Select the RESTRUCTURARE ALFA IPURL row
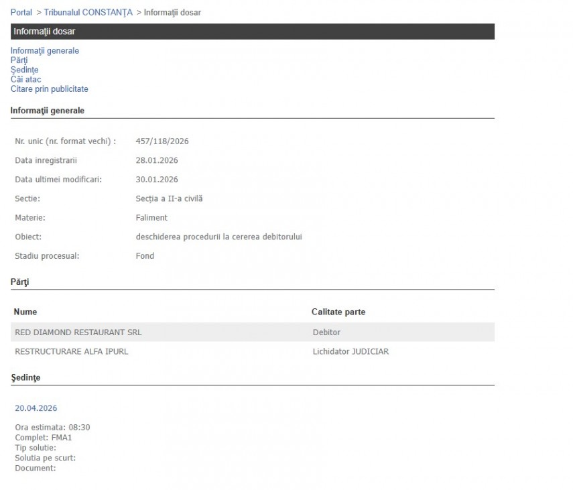This screenshot has height=490, width=573. 72,351
